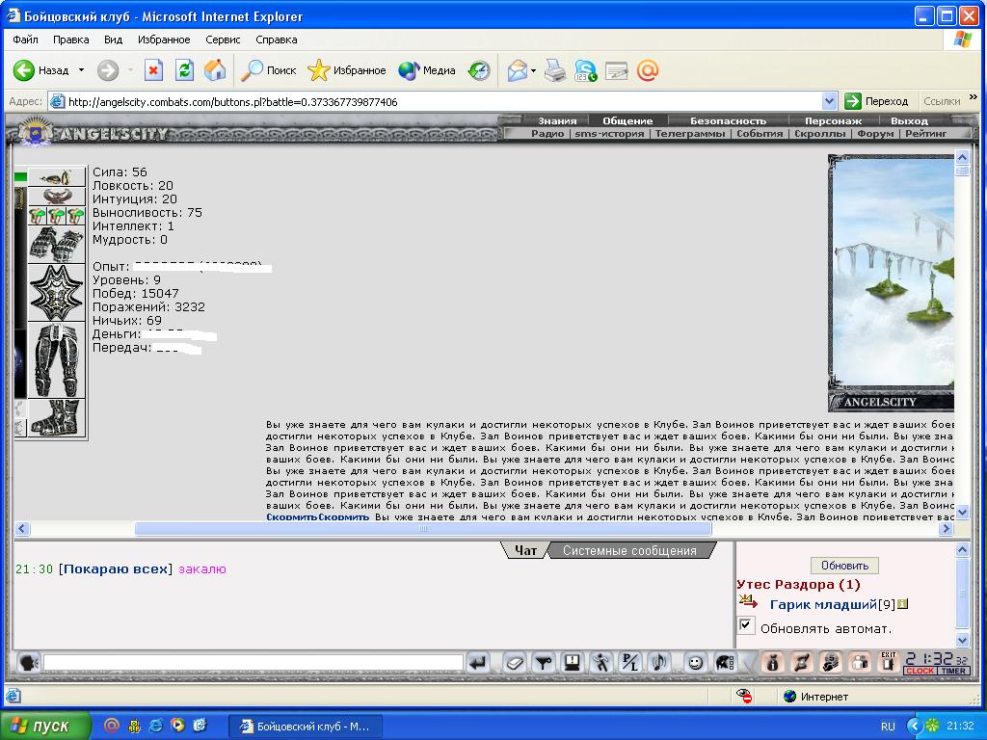Click the user list scrollbar down arrow
987x740 pixels.
coord(963,641)
